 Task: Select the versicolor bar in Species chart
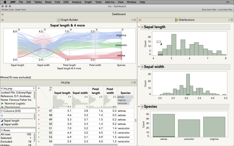pos(189,128)
